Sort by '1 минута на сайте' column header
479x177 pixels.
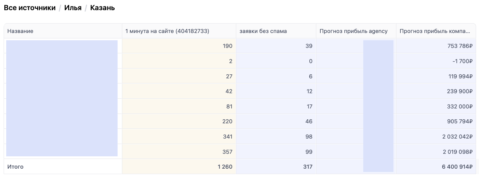click(167, 31)
